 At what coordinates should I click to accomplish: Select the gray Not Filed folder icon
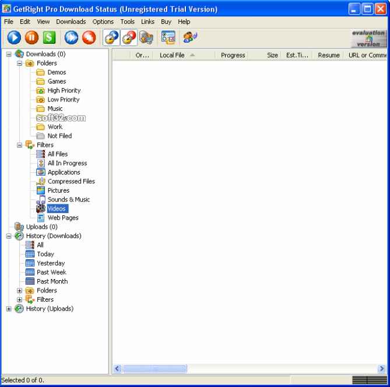[x=41, y=136]
